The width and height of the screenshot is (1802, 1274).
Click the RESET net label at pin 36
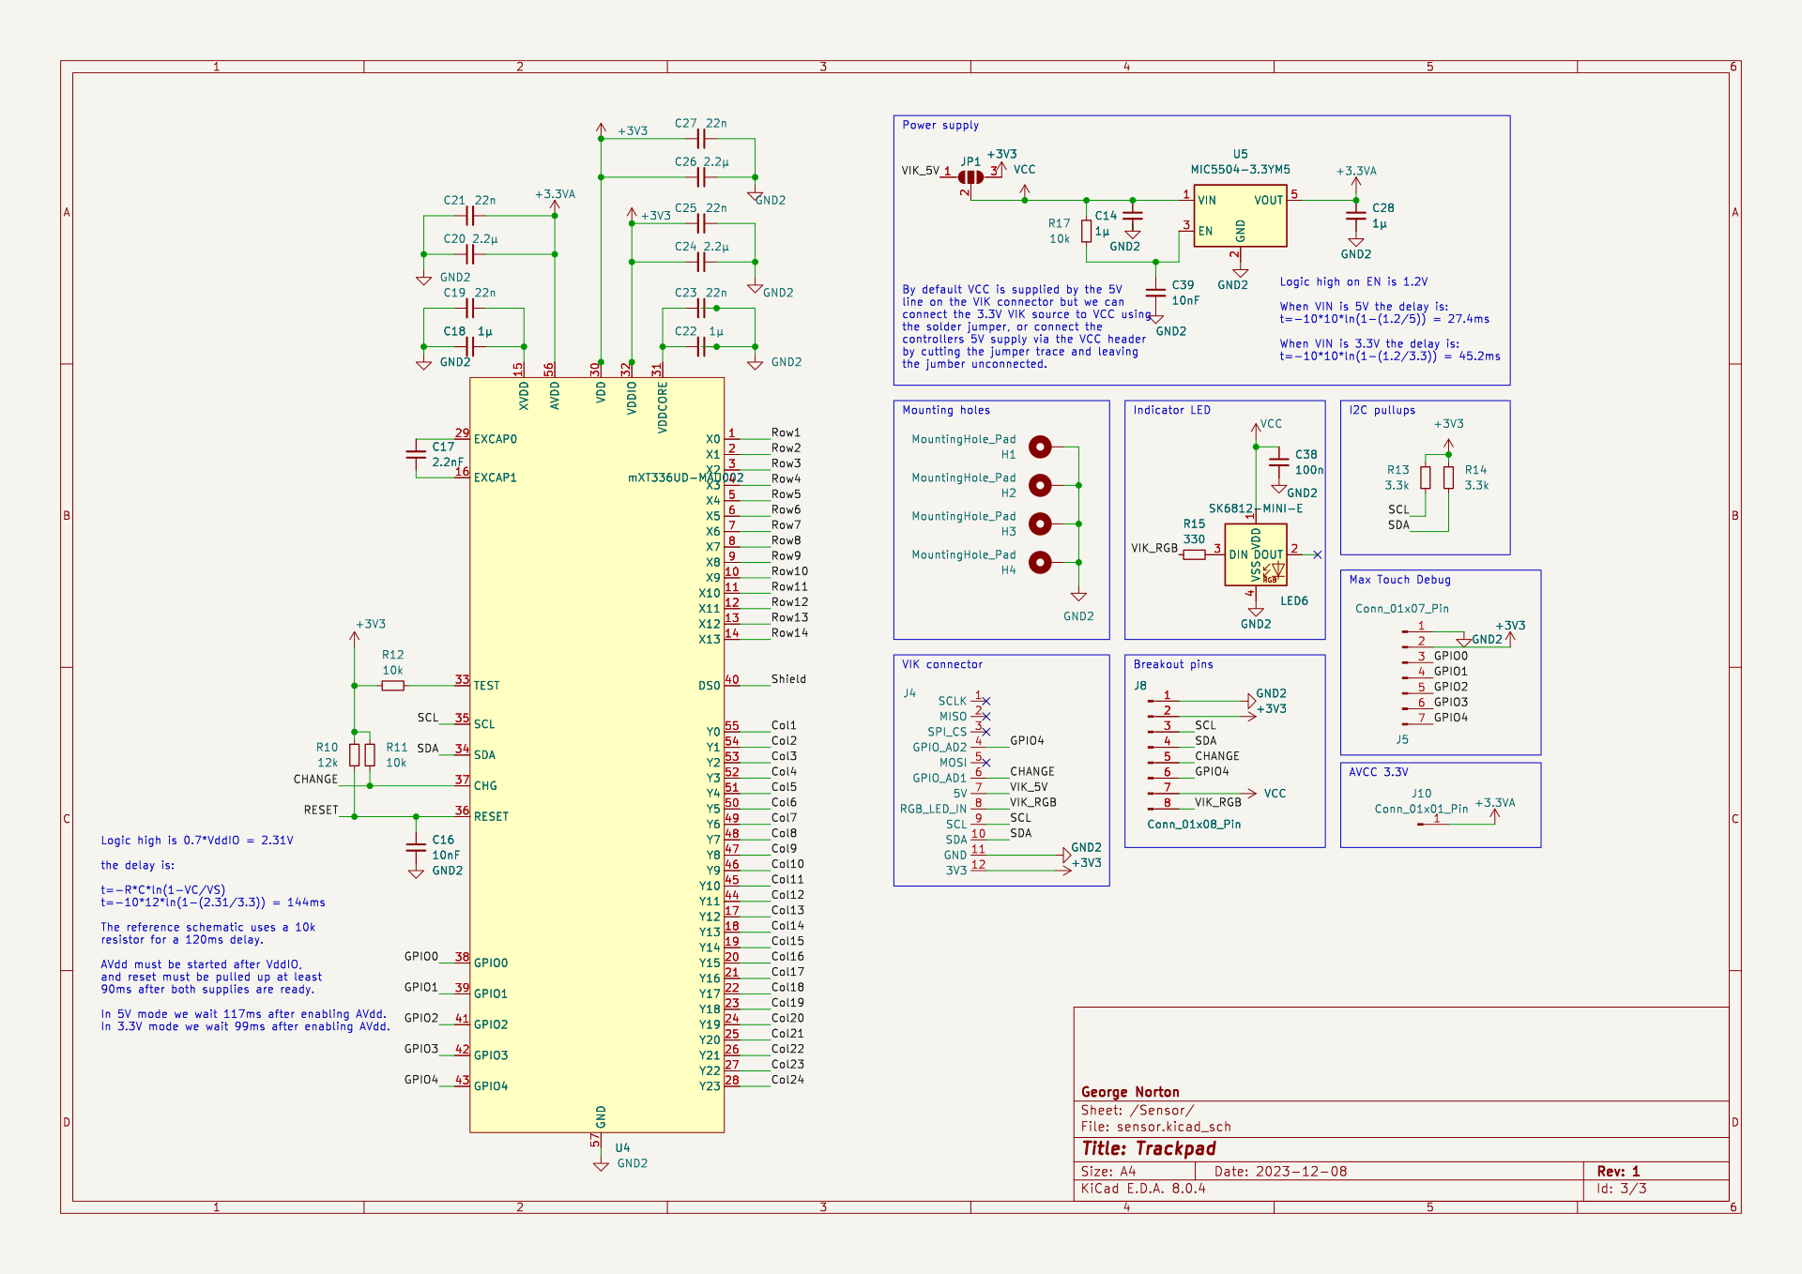(321, 810)
